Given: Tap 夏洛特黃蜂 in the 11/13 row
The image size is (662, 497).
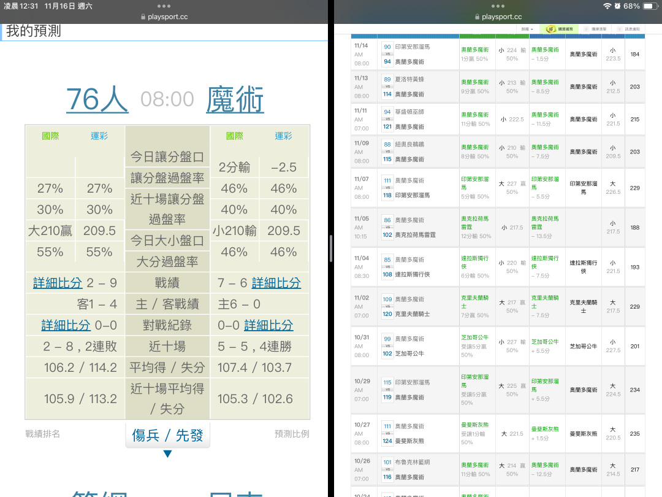Looking at the screenshot, I should tap(409, 79).
